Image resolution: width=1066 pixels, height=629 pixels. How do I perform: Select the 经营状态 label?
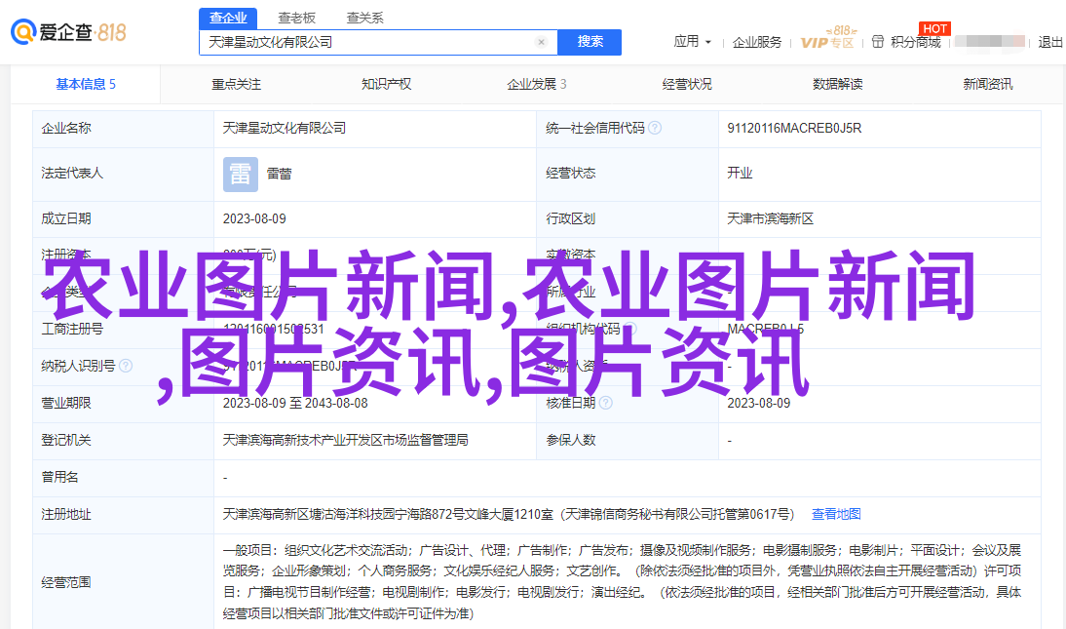click(570, 173)
